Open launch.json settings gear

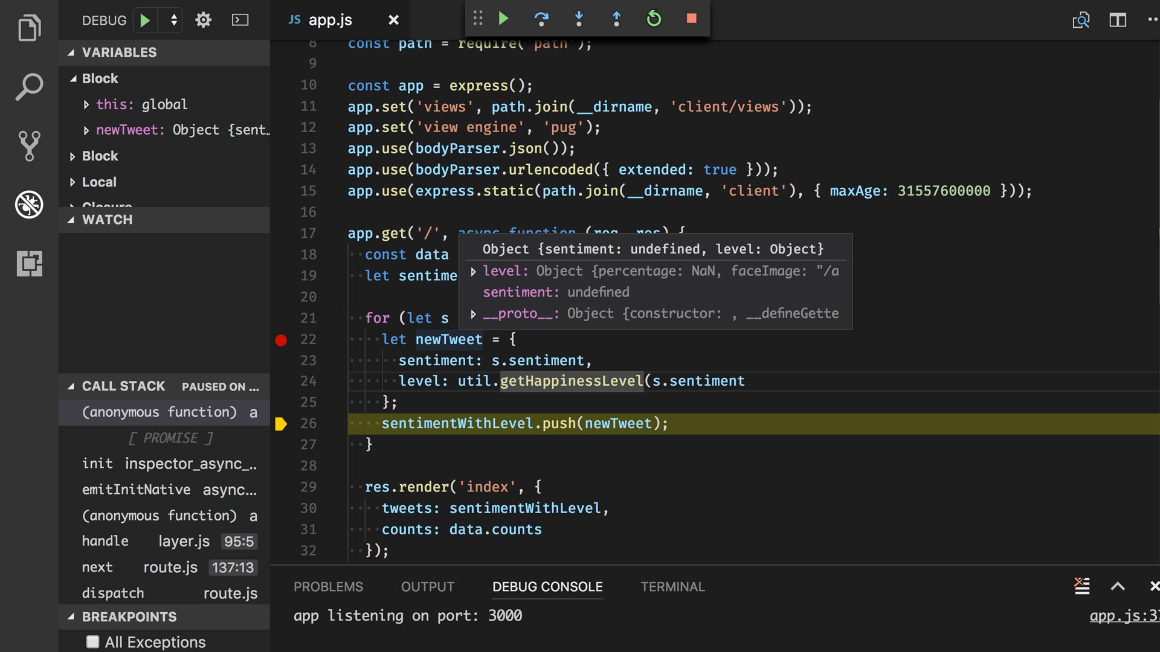[x=203, y=20]
